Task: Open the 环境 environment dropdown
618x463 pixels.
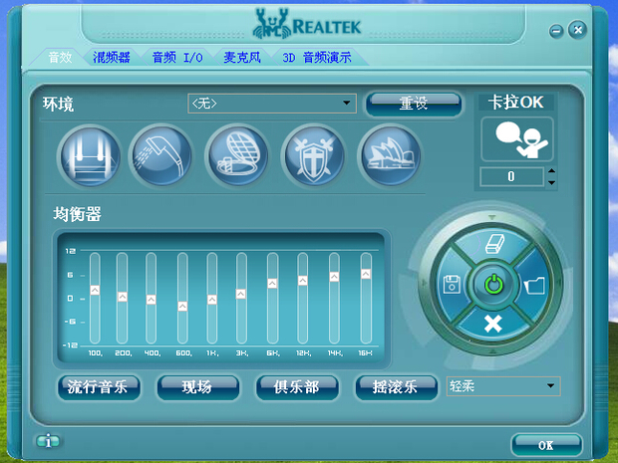Action: click(272, 104)
